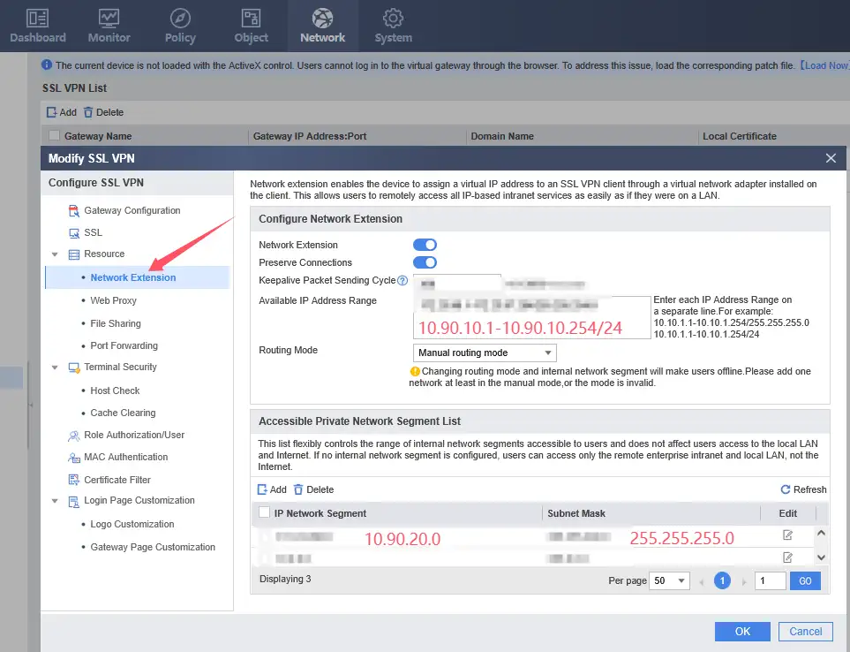The height and width of the screenshot is (652, 850).
Task: Click the Add icon in Accessible Private Network list
Action: tap(262, 489)
